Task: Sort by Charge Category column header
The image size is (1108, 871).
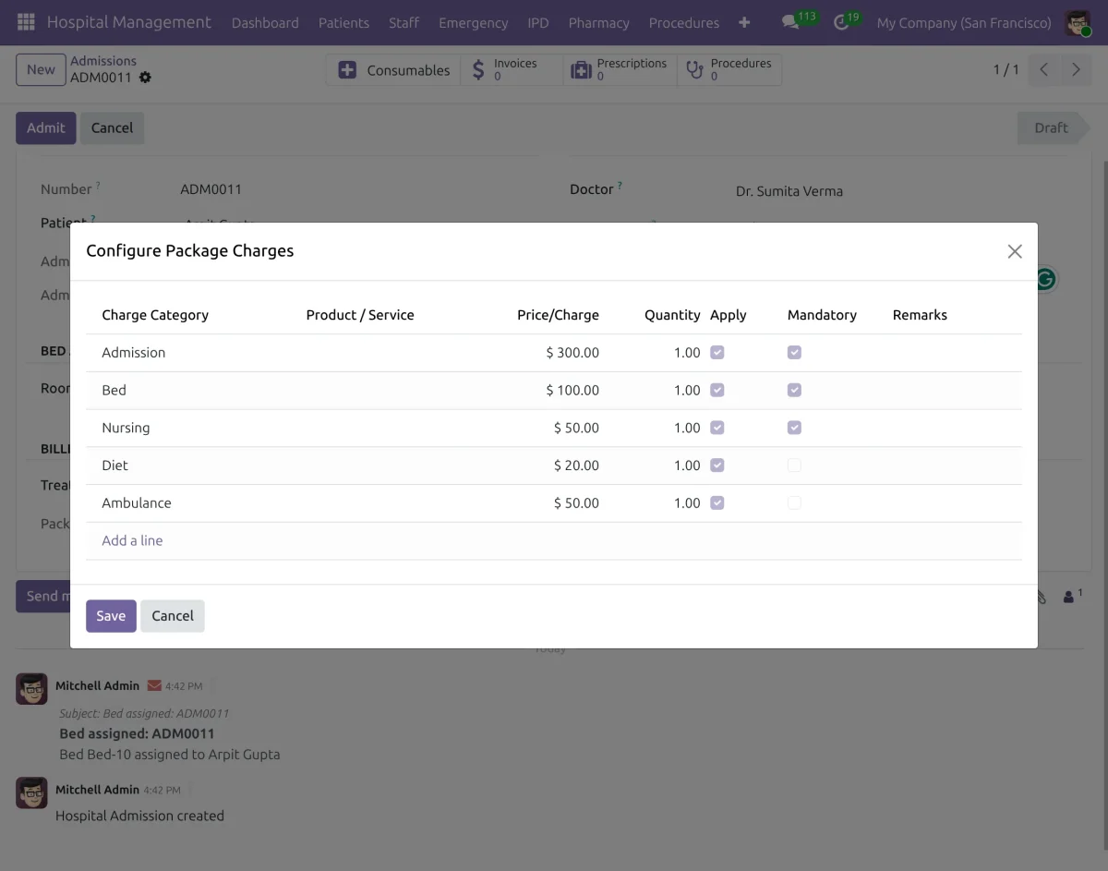Action: [x=155, y=315]
